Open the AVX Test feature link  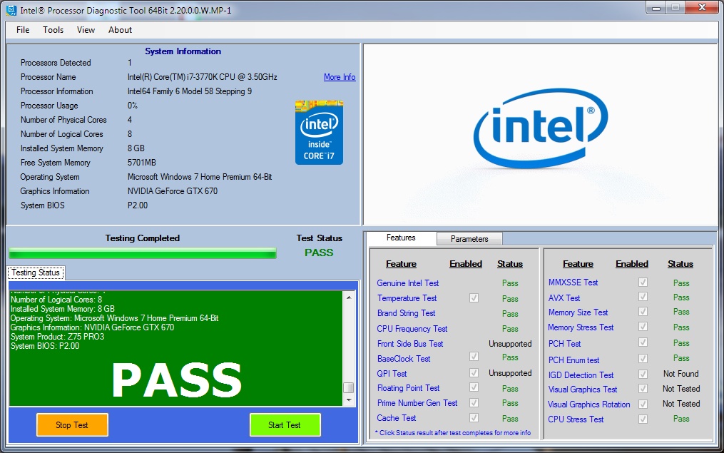pos(564,298)
